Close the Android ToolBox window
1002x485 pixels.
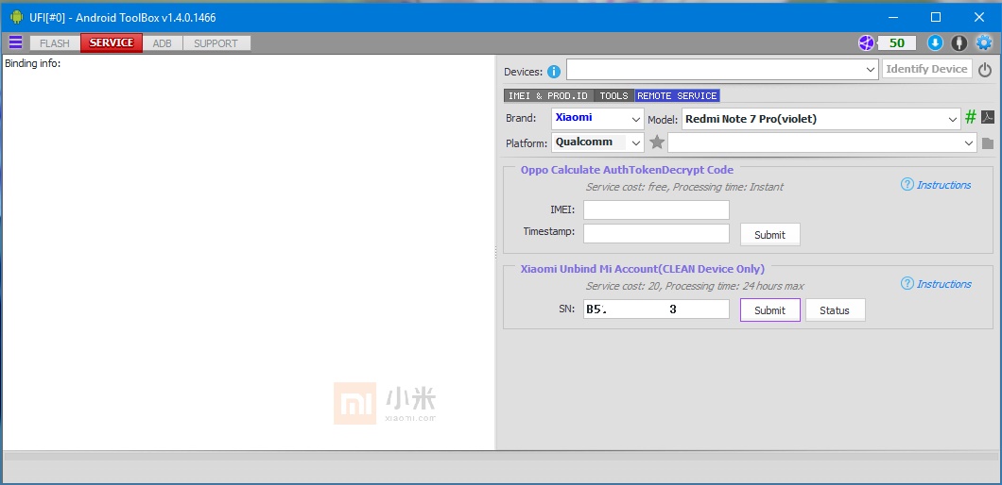tap(978, 17)
